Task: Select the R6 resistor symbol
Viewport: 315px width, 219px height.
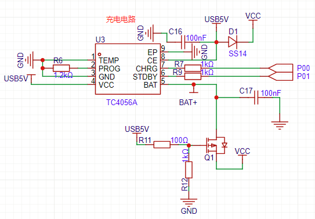Action: coord(61,68)
